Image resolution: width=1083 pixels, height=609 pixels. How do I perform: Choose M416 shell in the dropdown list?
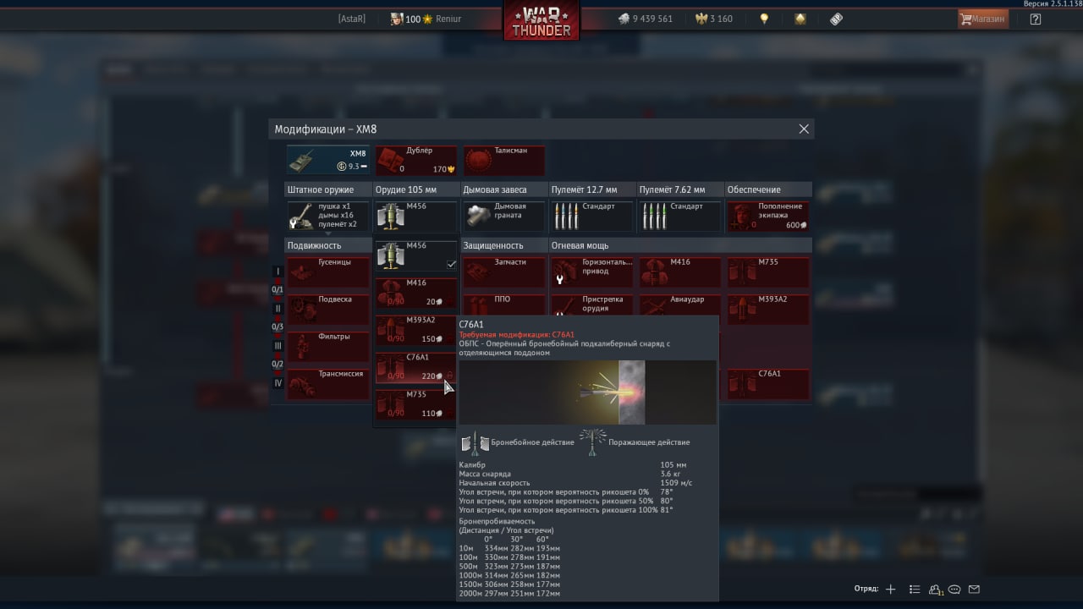415,294
